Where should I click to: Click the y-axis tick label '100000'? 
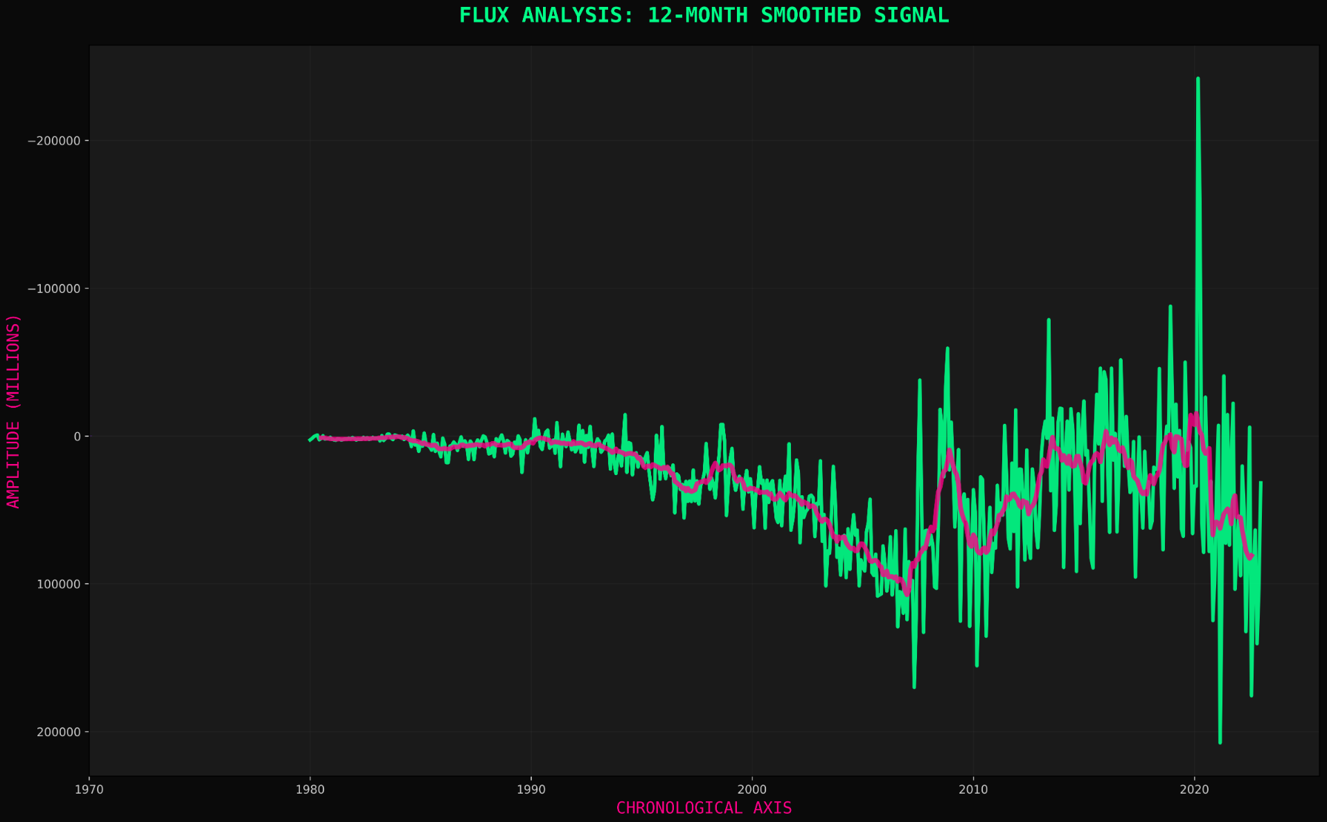pyautogui.click(x=60, y=584)
